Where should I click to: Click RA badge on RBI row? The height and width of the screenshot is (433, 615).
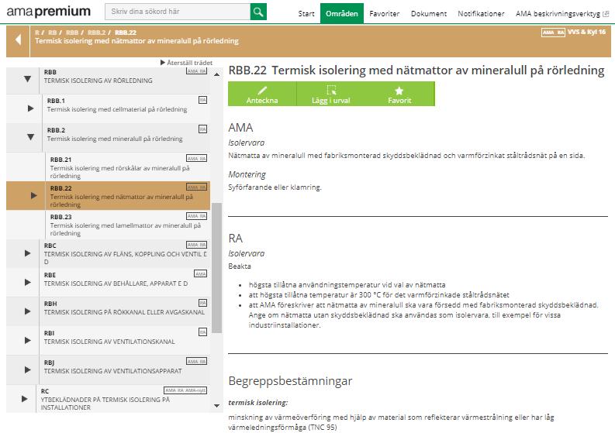click(202, 332)
